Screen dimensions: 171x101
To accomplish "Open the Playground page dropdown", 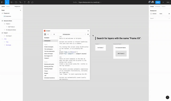I will tap(18, 6).
